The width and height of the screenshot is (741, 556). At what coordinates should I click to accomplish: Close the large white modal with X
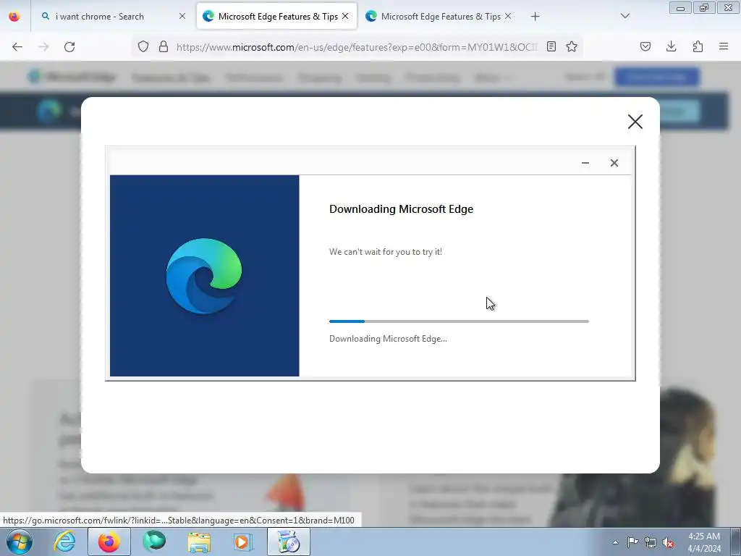click(x=635, y=122)
